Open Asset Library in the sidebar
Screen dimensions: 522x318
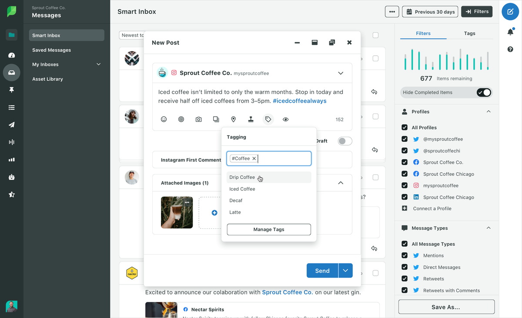tap(47, 79)
